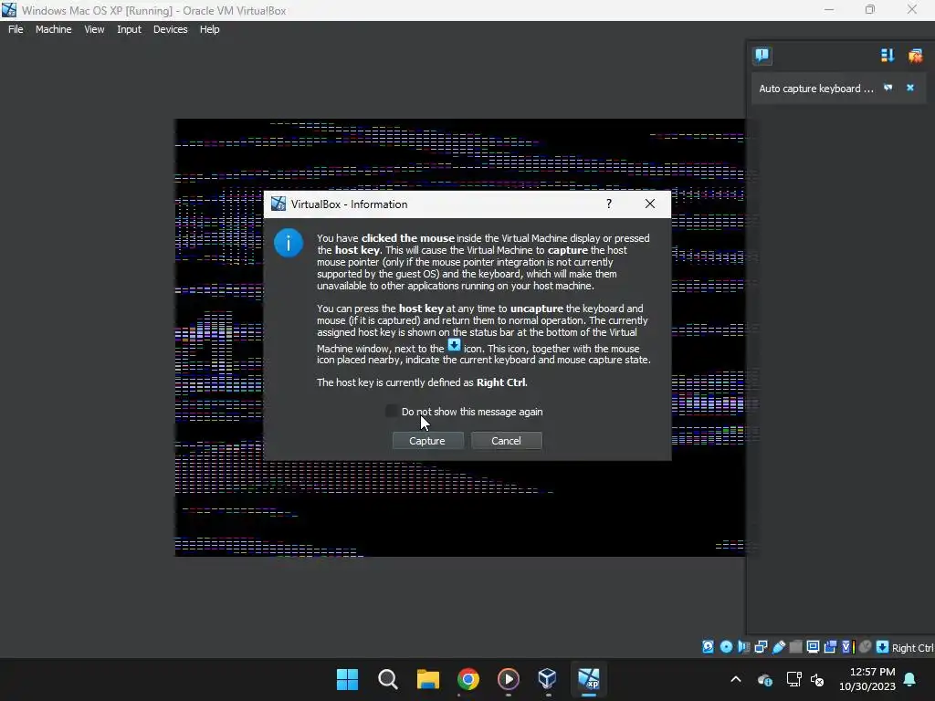
Task: Click the VirtualBox title bar icon
Action: 9,10
